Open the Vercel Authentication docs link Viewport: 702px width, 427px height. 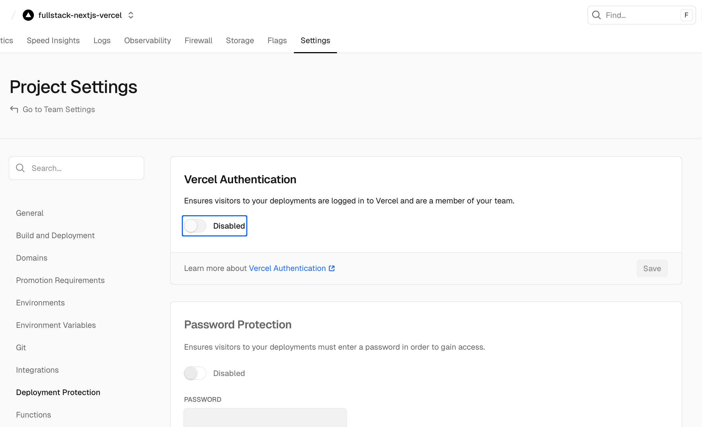pos(287,268)
